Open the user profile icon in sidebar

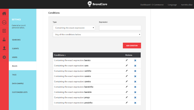(x=4, y=48)
